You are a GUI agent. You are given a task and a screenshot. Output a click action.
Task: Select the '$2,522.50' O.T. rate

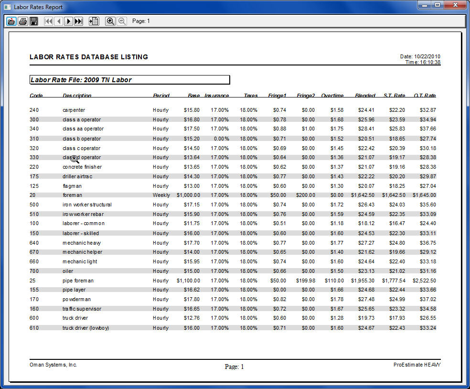pos(424,281)
